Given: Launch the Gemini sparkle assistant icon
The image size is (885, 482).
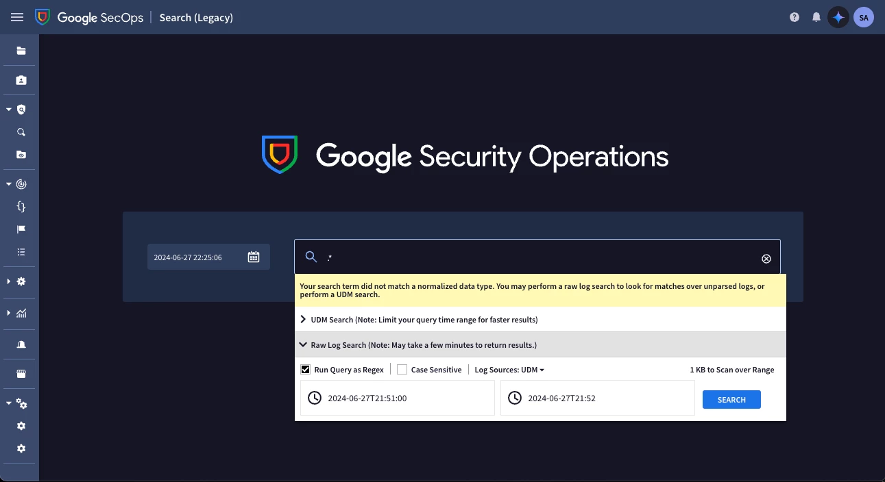Looking at the screenshot, I should 838,17.
